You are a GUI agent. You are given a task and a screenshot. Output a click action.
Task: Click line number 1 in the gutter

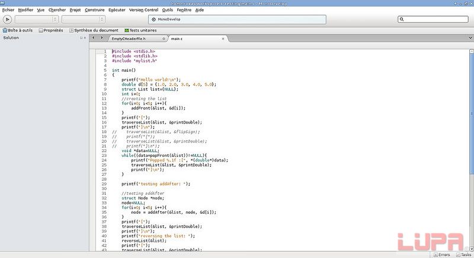tap(105, 51)
